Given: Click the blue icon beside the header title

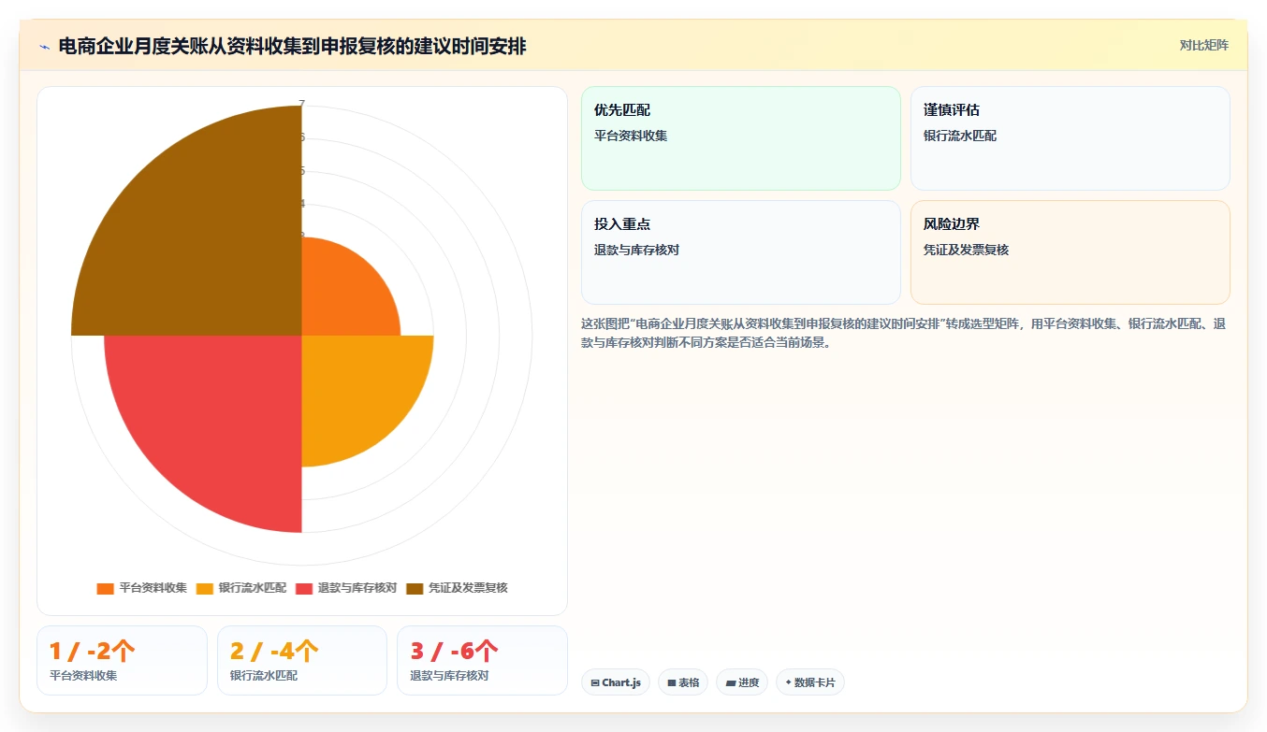Looking at the screenshot, I should (x=44, y=46).
